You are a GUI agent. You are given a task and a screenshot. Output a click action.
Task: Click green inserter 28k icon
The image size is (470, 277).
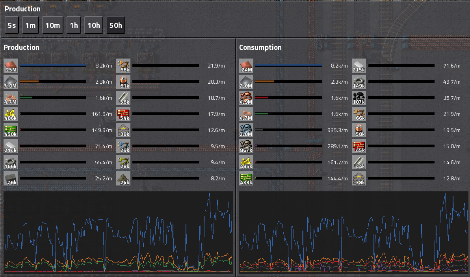(x=123, y=163)
